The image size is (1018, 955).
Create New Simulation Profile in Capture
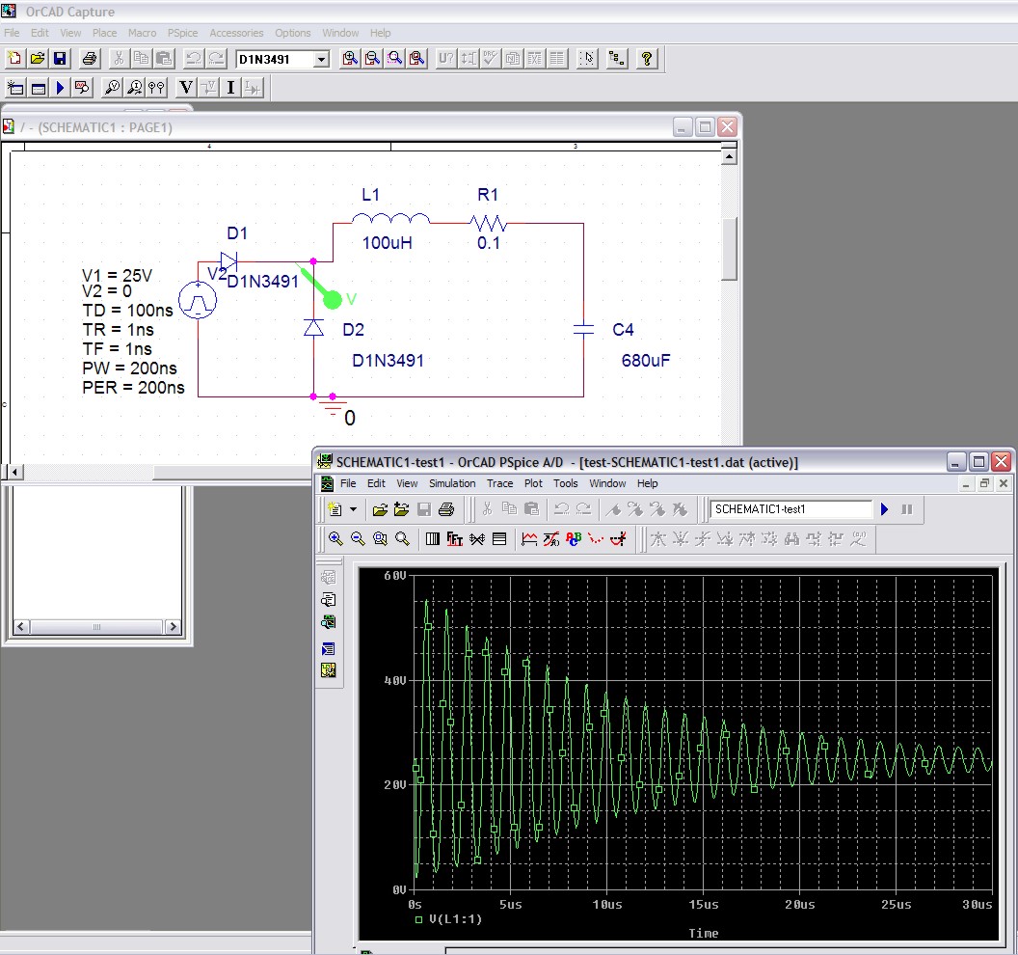[x=15, y=87]
